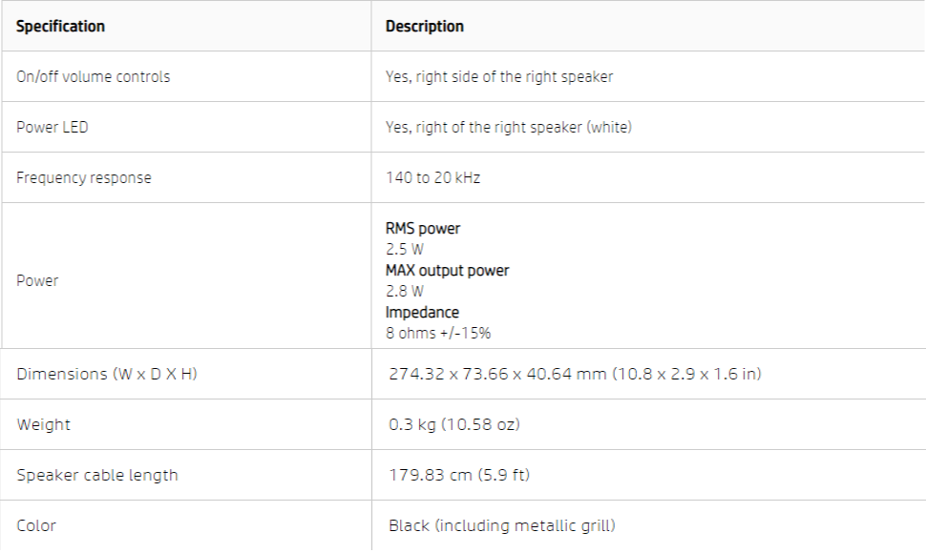This screenshot has width=926, height=553.
Task: Click the Description column header
Action: pos(425,27)
